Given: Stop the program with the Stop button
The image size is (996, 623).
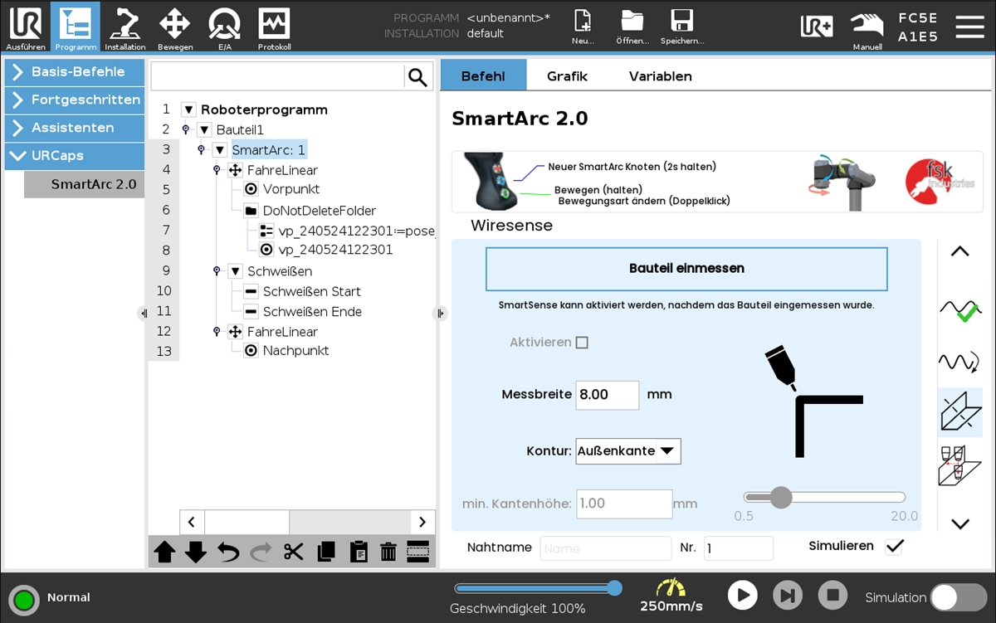Looking at the screenshot, I should tap(832, 595).
